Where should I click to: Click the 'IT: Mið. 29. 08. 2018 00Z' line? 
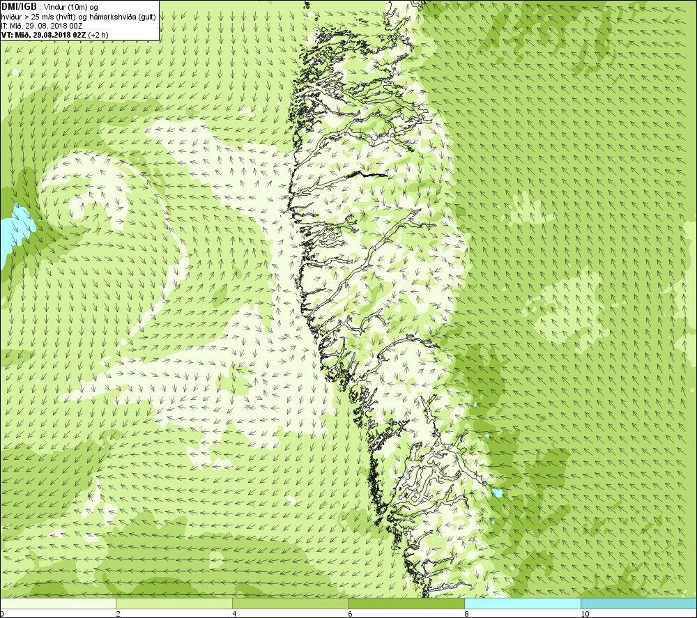click(x=42, y=26)
